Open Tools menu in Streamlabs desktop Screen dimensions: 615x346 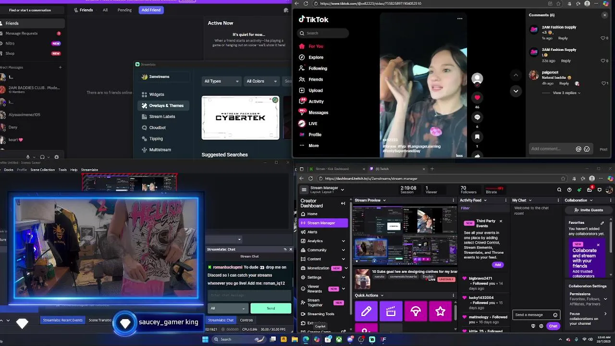click(62, 170)
